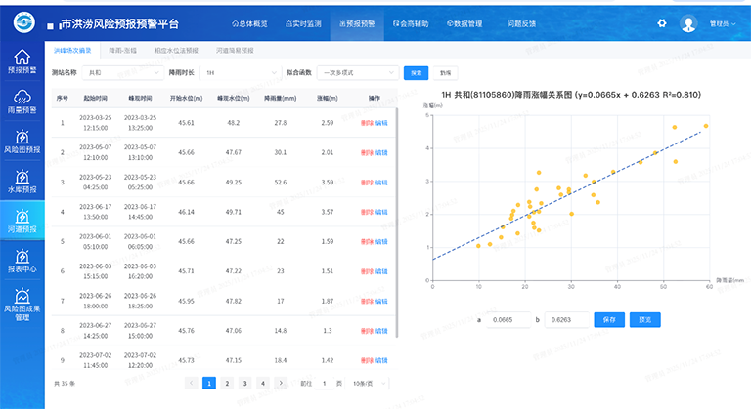Screen dimensions: 751x409
Task: Click the white button beside search button
Action: pyautogui.click(x=446, y=72)
